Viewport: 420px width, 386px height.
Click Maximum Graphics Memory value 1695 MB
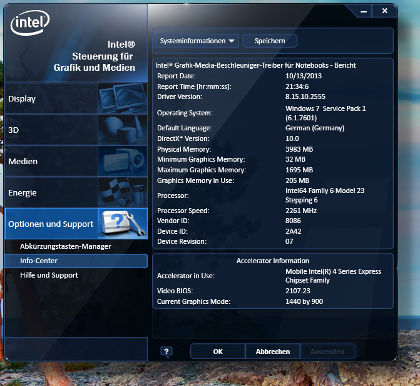point(299,170)
